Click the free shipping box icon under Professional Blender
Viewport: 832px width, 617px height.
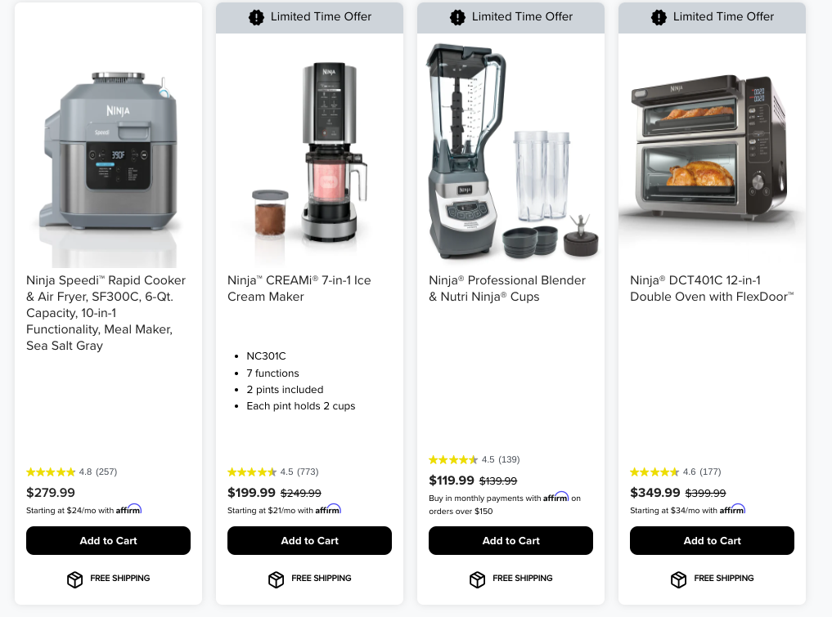pos(477,579)
